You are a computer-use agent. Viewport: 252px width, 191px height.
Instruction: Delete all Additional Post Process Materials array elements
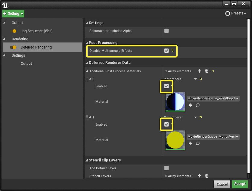tap(207, 71)
